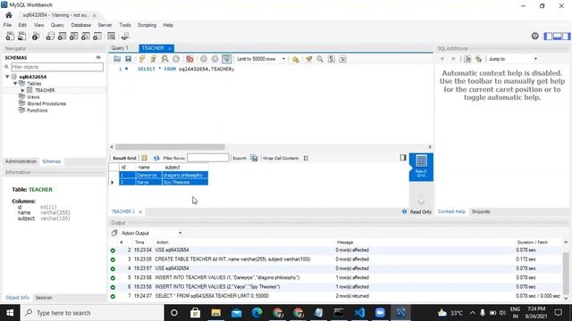Save snippet with the star icon

click(296, 59)
